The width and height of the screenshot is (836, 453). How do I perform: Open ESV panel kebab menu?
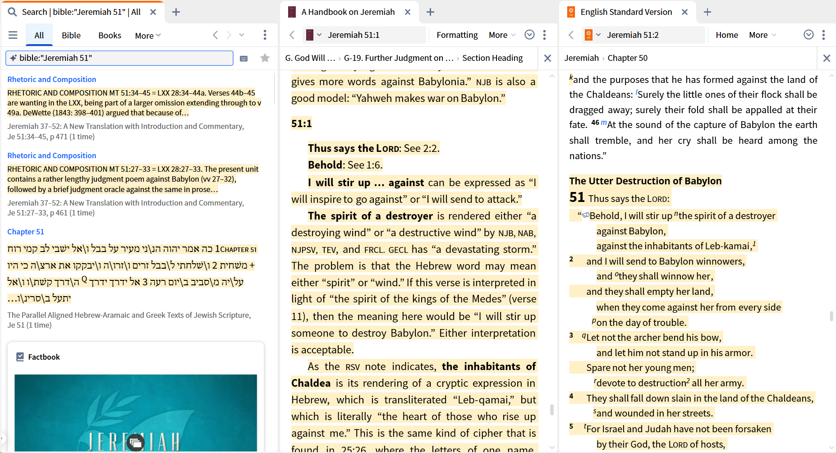tap(824, 35)
